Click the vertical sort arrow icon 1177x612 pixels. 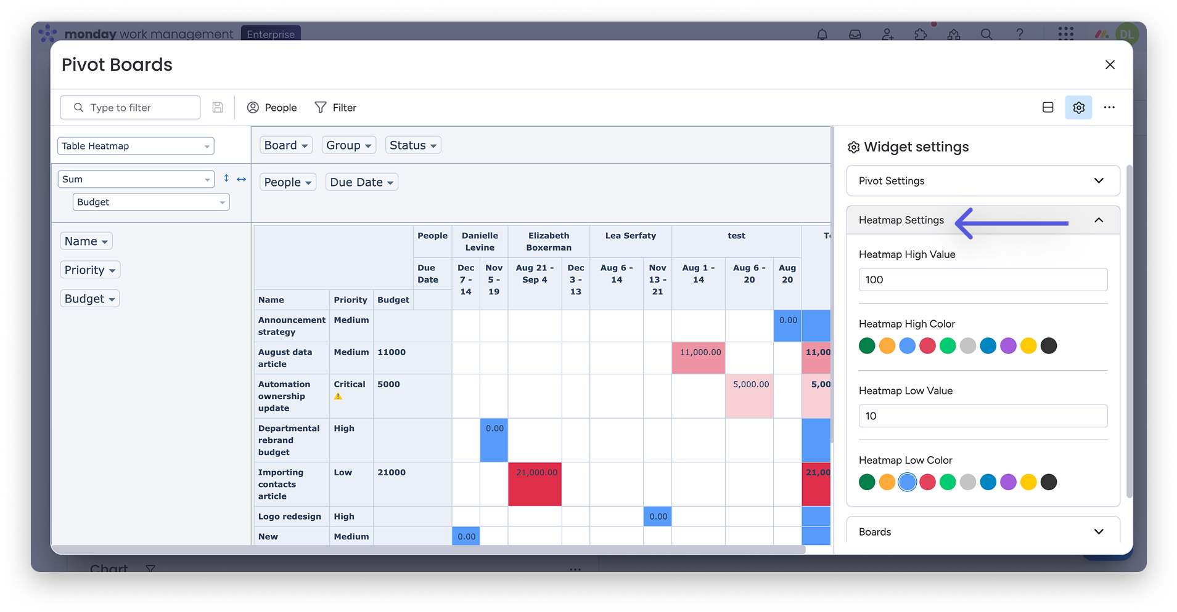pyautogui.click(x=226, y=179)
